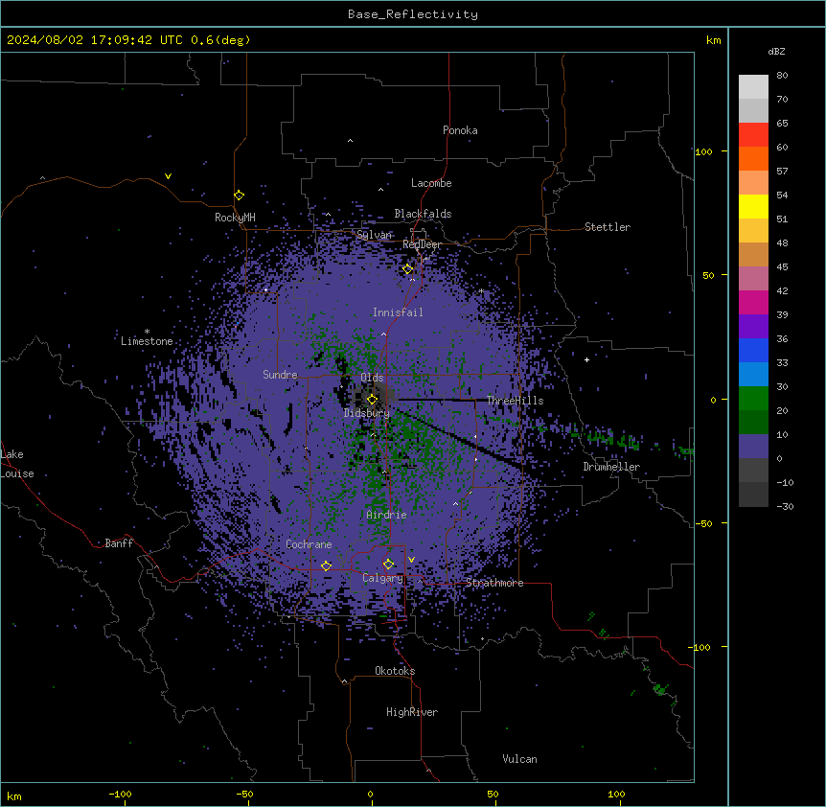
Task: Select the radar site marker at Olds
Action: [372, 400]
